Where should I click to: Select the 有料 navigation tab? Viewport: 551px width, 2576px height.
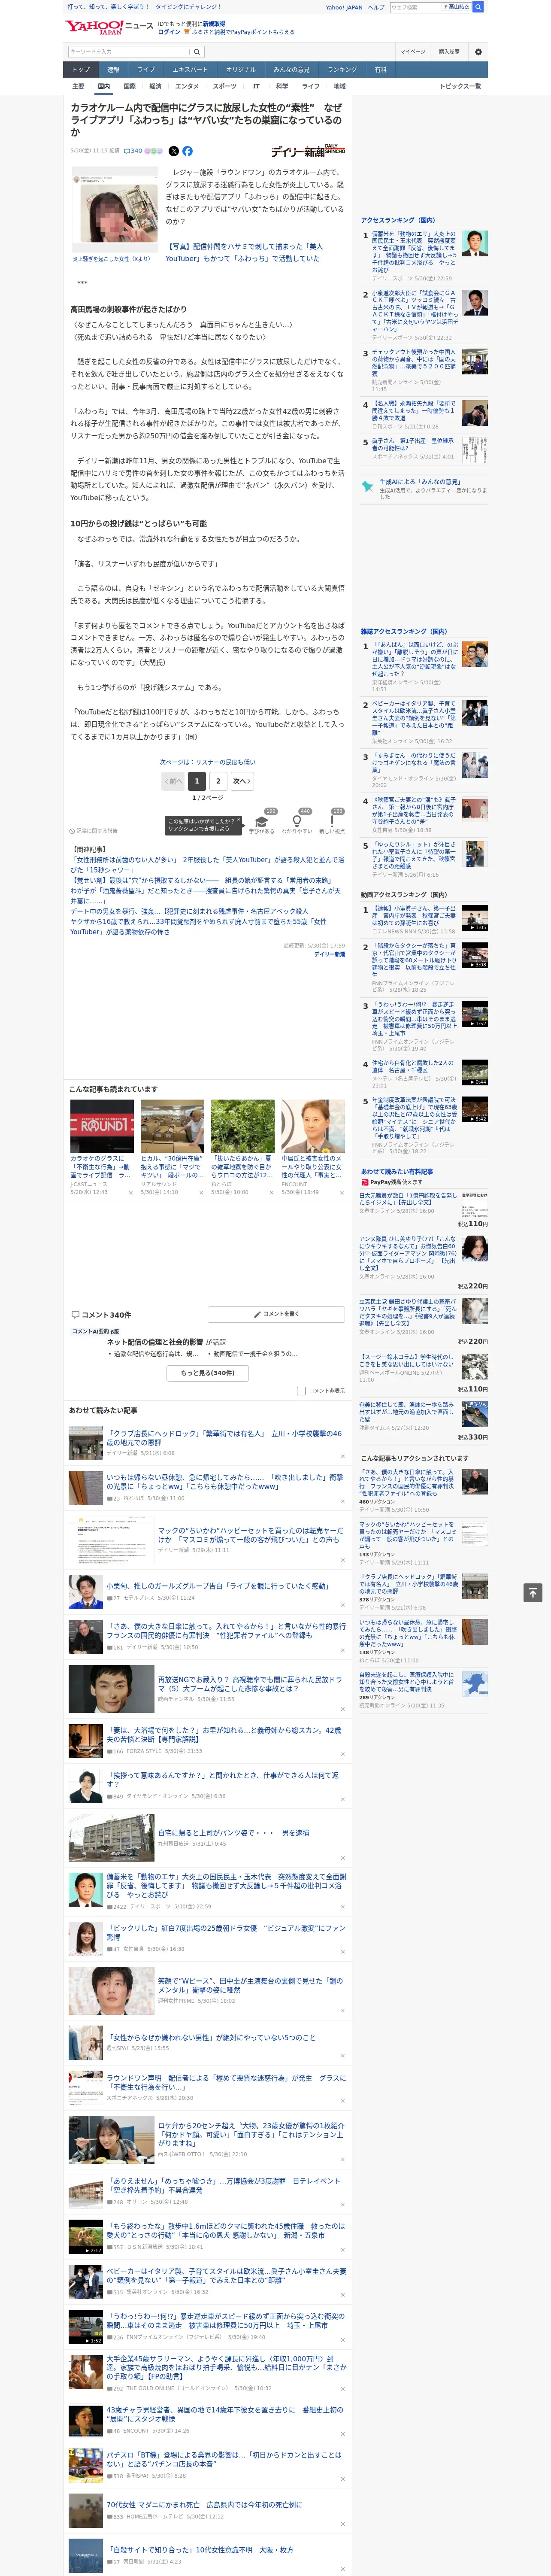[381, 70]
